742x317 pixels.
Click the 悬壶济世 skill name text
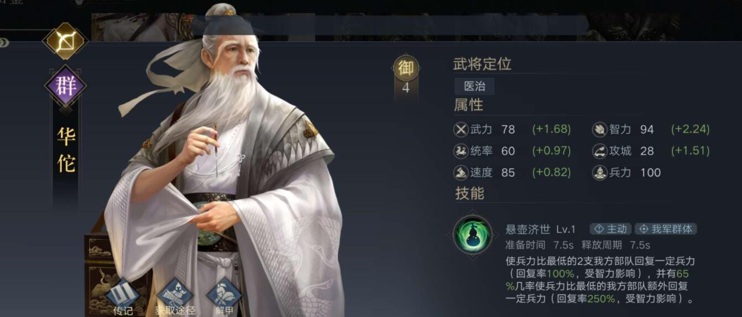[x=527, y=229]
